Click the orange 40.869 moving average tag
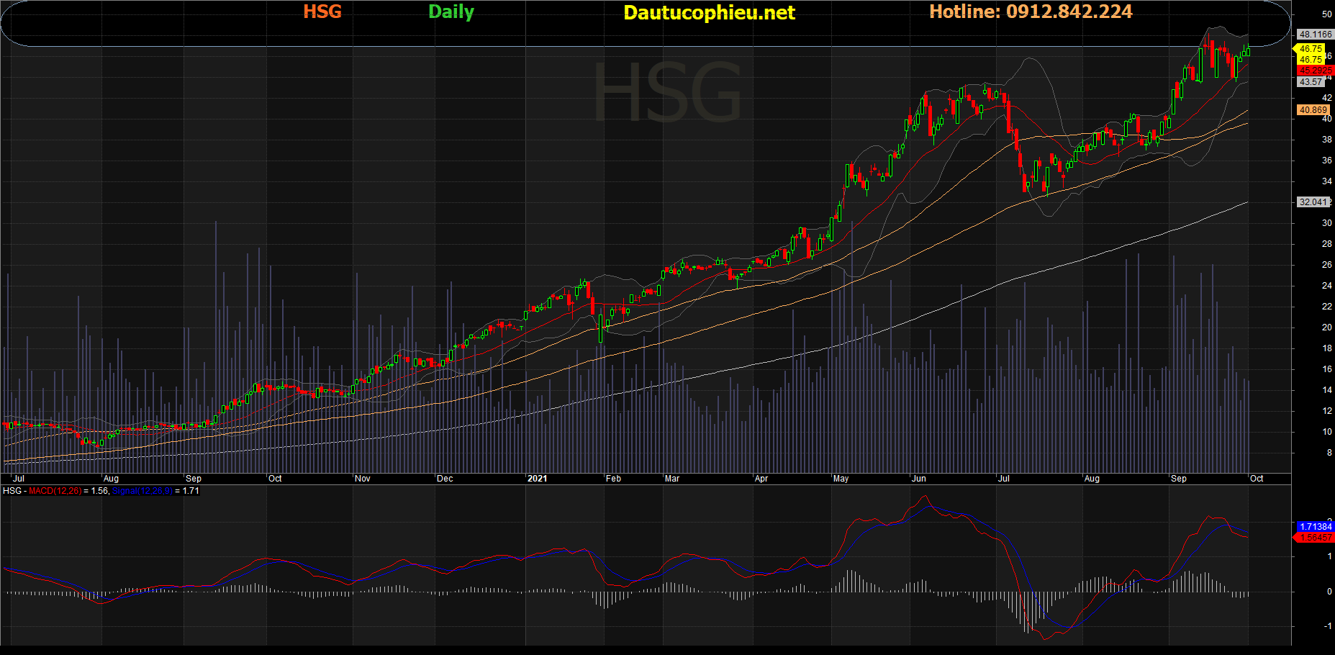 click(x=1313, y=110)
